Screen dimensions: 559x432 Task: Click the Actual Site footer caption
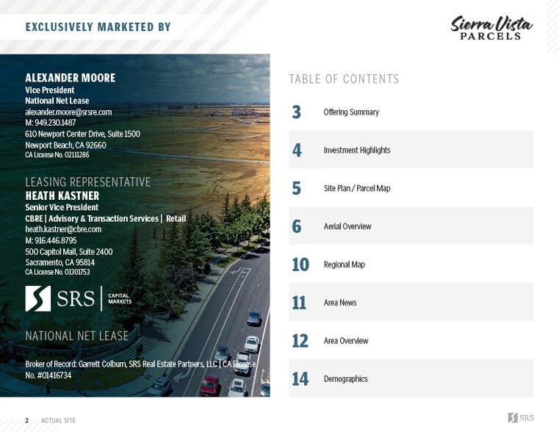58,421
